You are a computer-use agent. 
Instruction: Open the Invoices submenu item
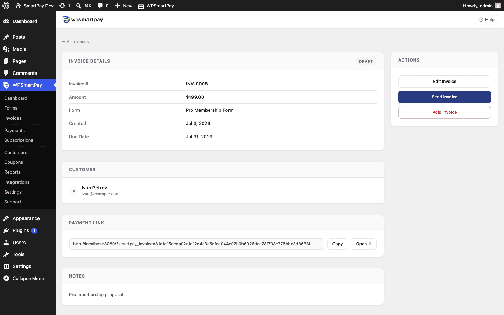point(13,118)
